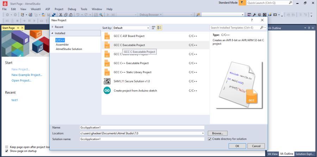Open the Tools menu
Viewport: 317px width, 157px height.
pos(84,9)
